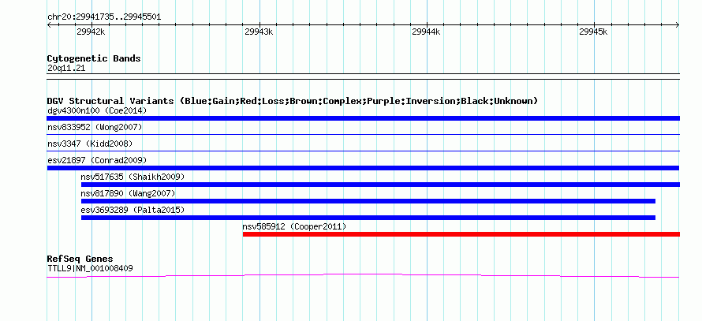Click the chr20:29941735..29945501 region label
The image size is (702, 321).
coord(104,17)
